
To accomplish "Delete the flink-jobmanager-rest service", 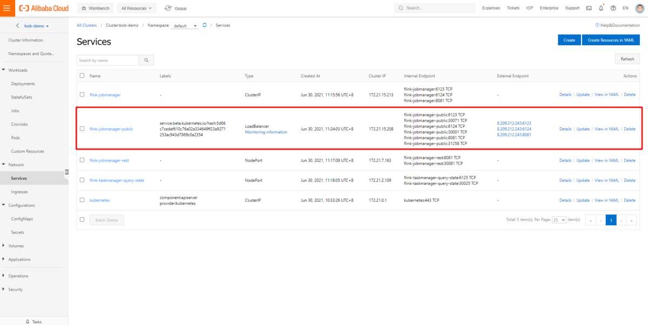I will (630, 160).
